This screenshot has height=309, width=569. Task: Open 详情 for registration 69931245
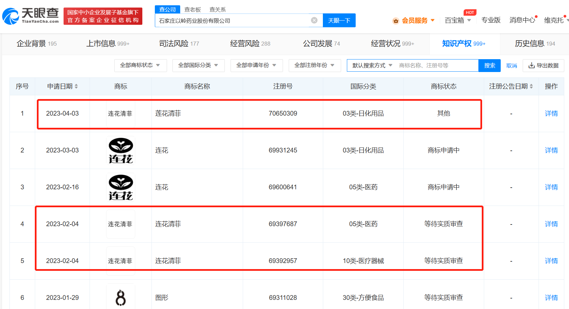551,150
